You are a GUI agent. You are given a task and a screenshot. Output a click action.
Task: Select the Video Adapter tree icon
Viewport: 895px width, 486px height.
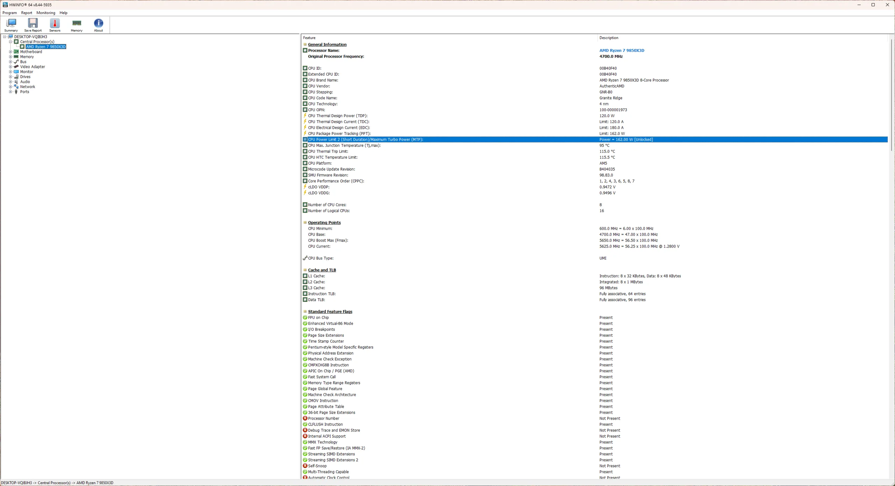tap(16, 67)
